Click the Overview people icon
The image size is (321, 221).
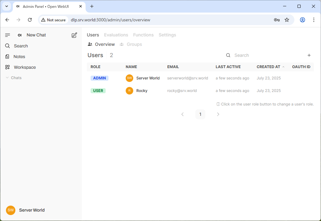(x=90, y=44)
